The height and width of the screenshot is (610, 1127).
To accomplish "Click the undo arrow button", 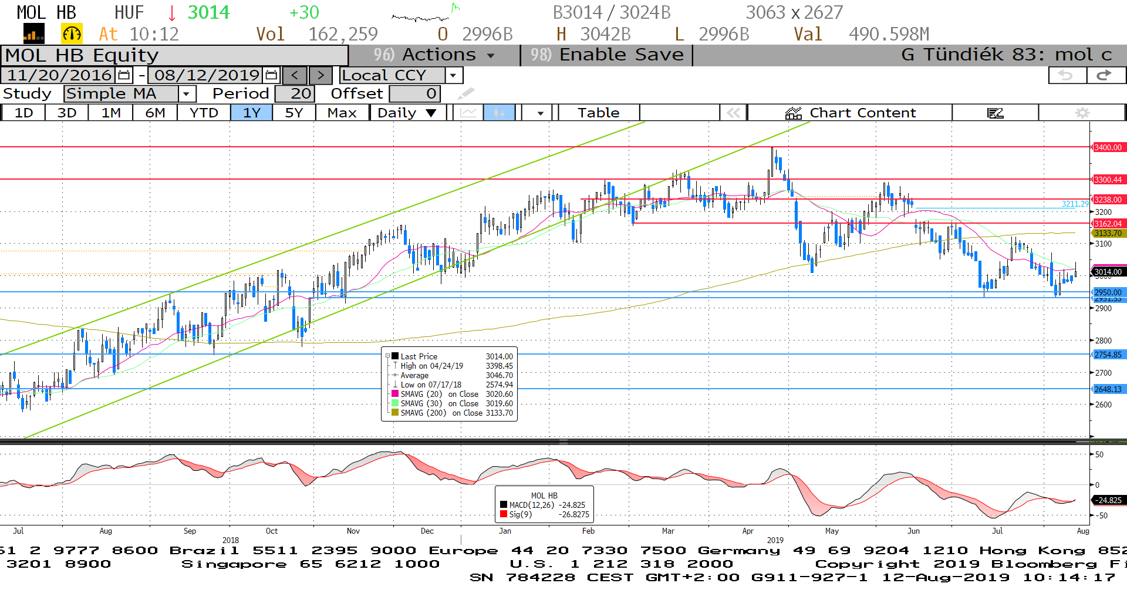I will tap(1067, 75).
